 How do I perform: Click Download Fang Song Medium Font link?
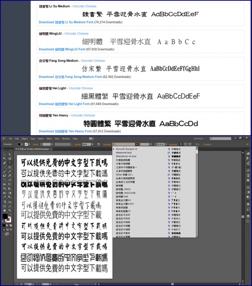pos(70,77)
